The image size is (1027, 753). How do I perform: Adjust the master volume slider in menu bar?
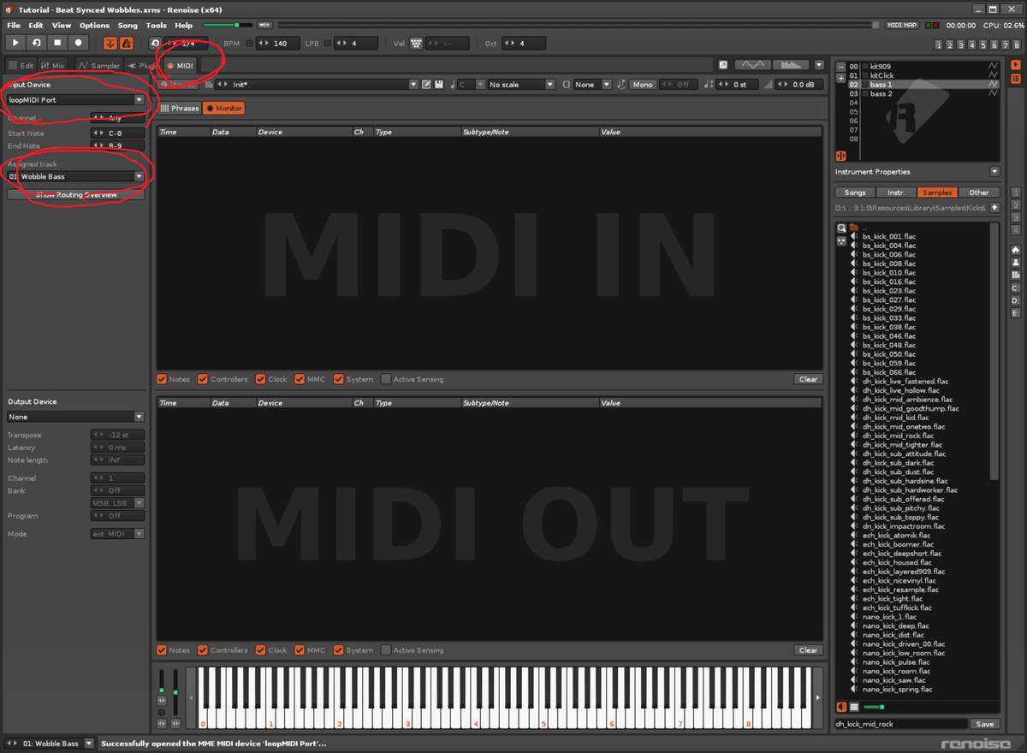pyautogui.click(x=228, y=26)
